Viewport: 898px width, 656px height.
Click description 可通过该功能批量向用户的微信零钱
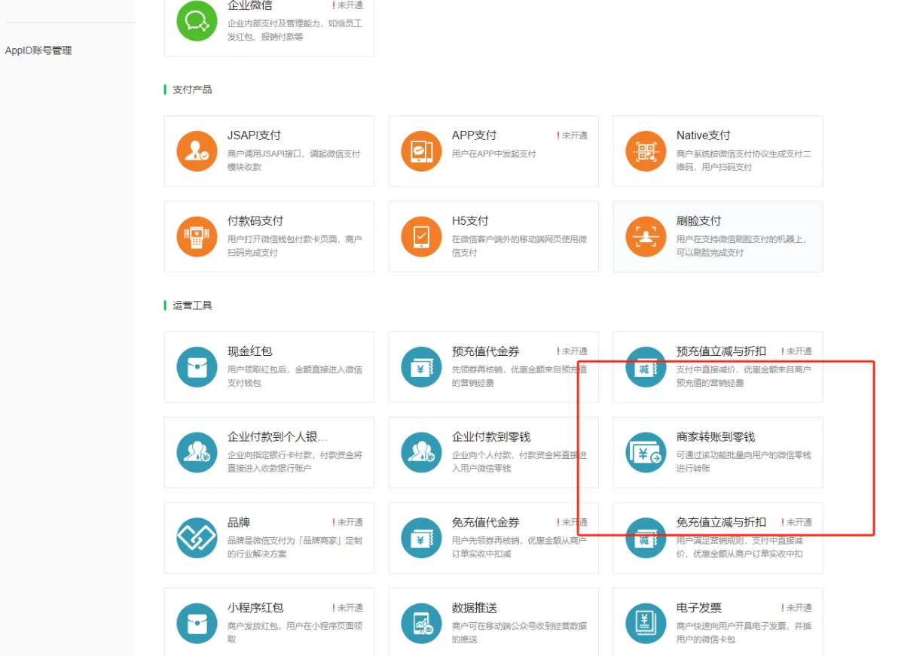point(744,455)
